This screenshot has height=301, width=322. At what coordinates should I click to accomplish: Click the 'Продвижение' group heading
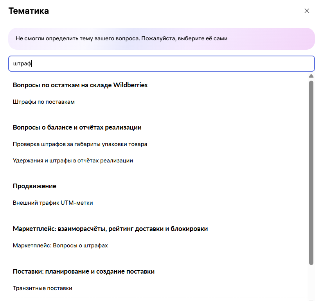coord(34,186)
